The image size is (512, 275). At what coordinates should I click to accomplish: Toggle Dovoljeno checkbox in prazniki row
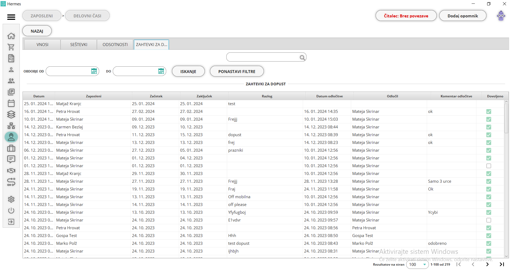[489, 150]
